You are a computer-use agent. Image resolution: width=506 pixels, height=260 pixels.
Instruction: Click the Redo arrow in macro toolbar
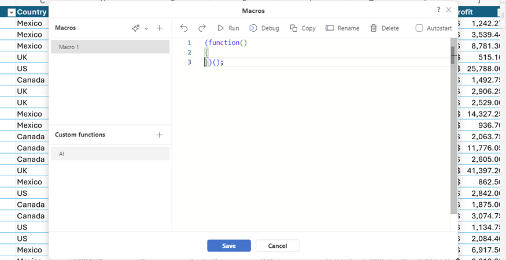pos(202,28)
